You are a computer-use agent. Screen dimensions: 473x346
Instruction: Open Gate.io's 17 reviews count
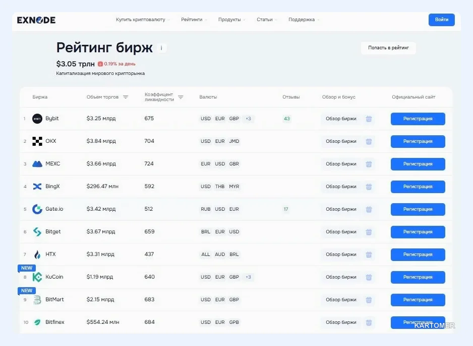pos(286,209)
